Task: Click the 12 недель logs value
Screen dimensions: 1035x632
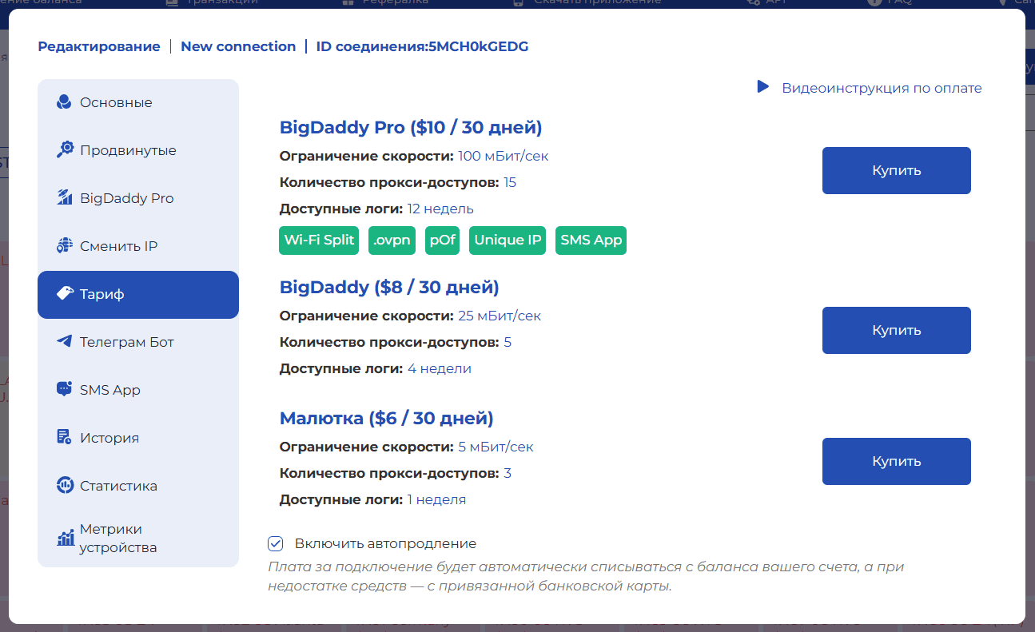Action: pyautogui.click(x=440, y=209)
